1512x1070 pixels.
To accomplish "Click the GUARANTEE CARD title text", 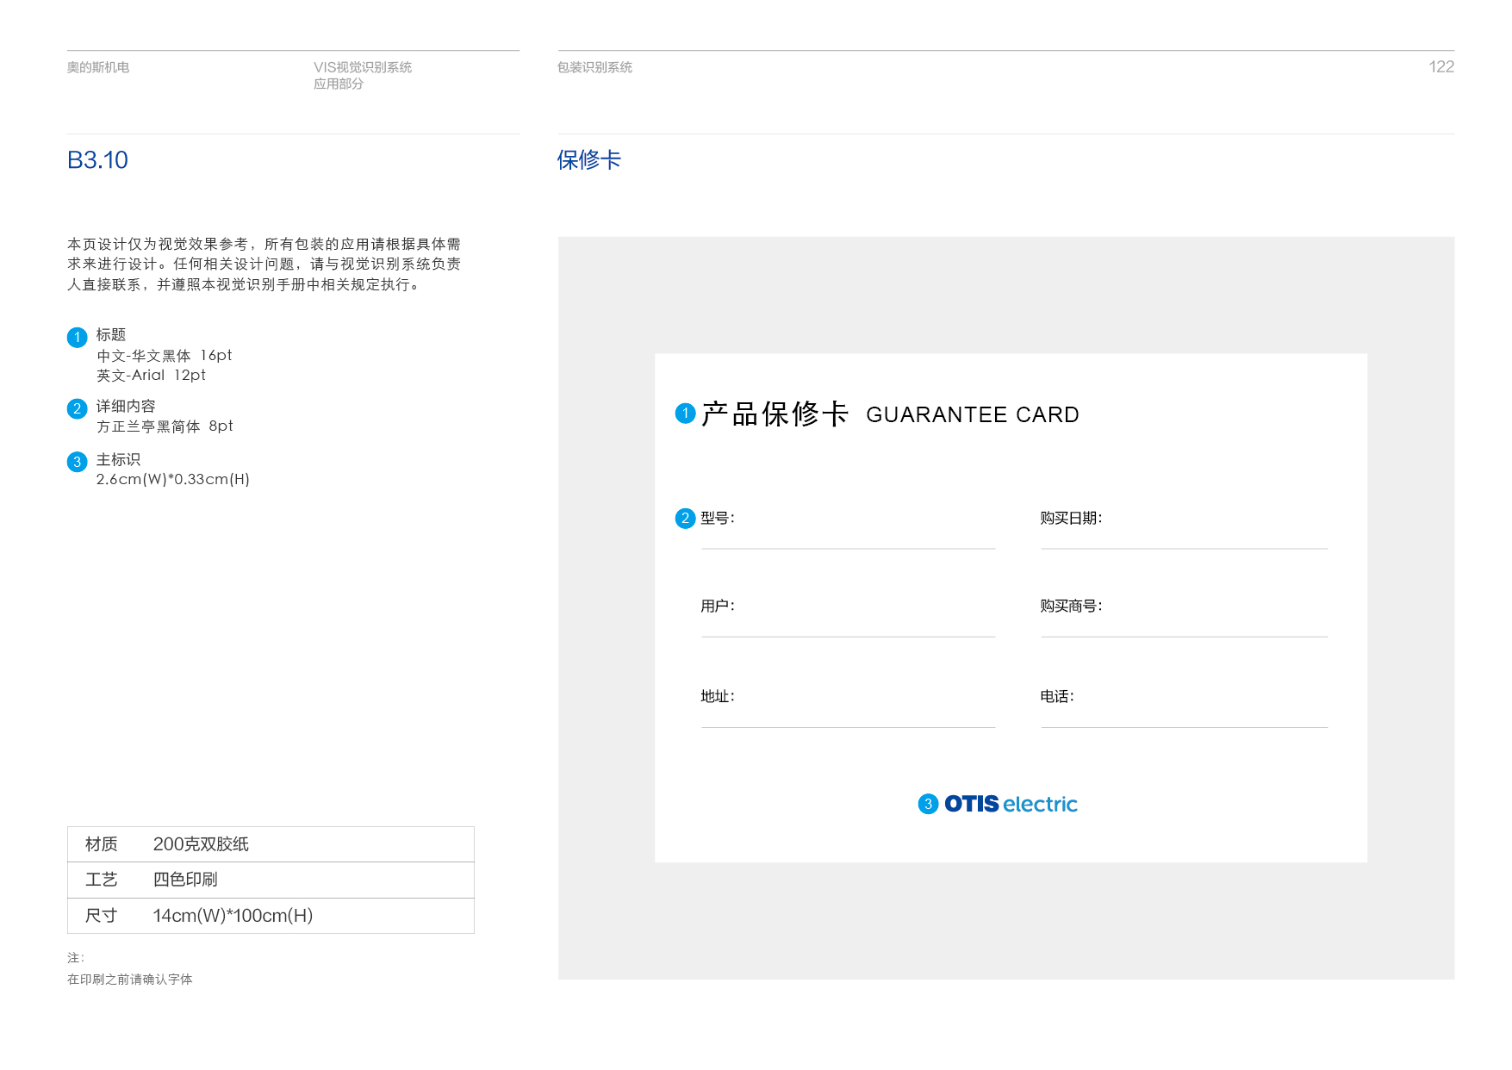I will click(x=972, y=415).
